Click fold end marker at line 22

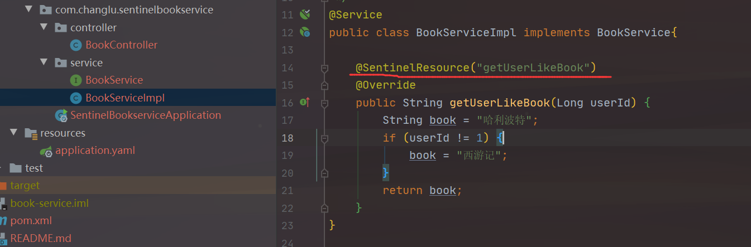point(324,208)
